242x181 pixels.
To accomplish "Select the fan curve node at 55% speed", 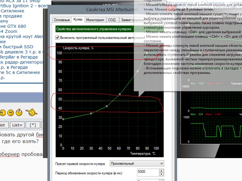I will 120,94.
